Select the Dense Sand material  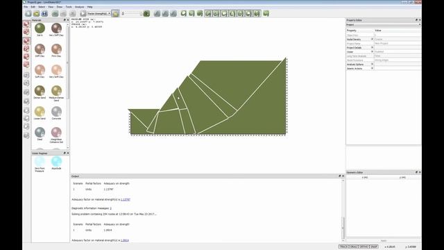point(40,92)
